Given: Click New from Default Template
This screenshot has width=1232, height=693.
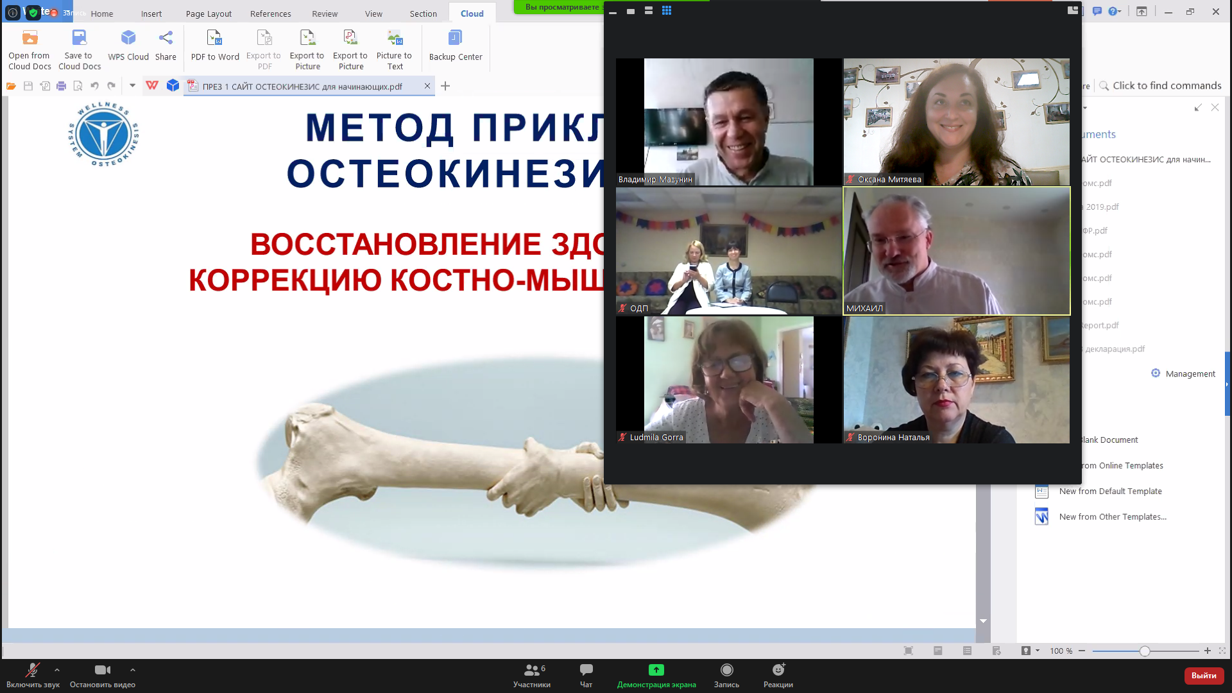Looking at the screenshot, I should (1110, 492).
